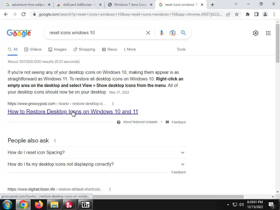Open How to Restore Desktop Icons link
The width and height of the screenshot is (280, 210).
coord(73,112)
